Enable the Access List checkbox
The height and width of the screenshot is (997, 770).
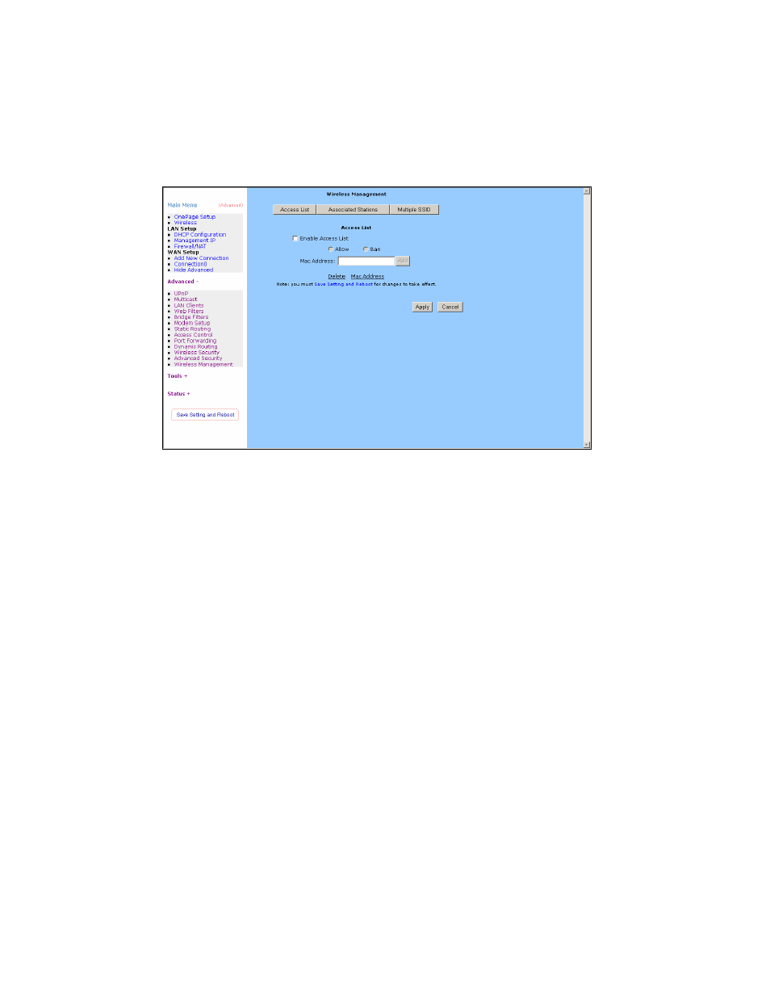tap(295, 238)
